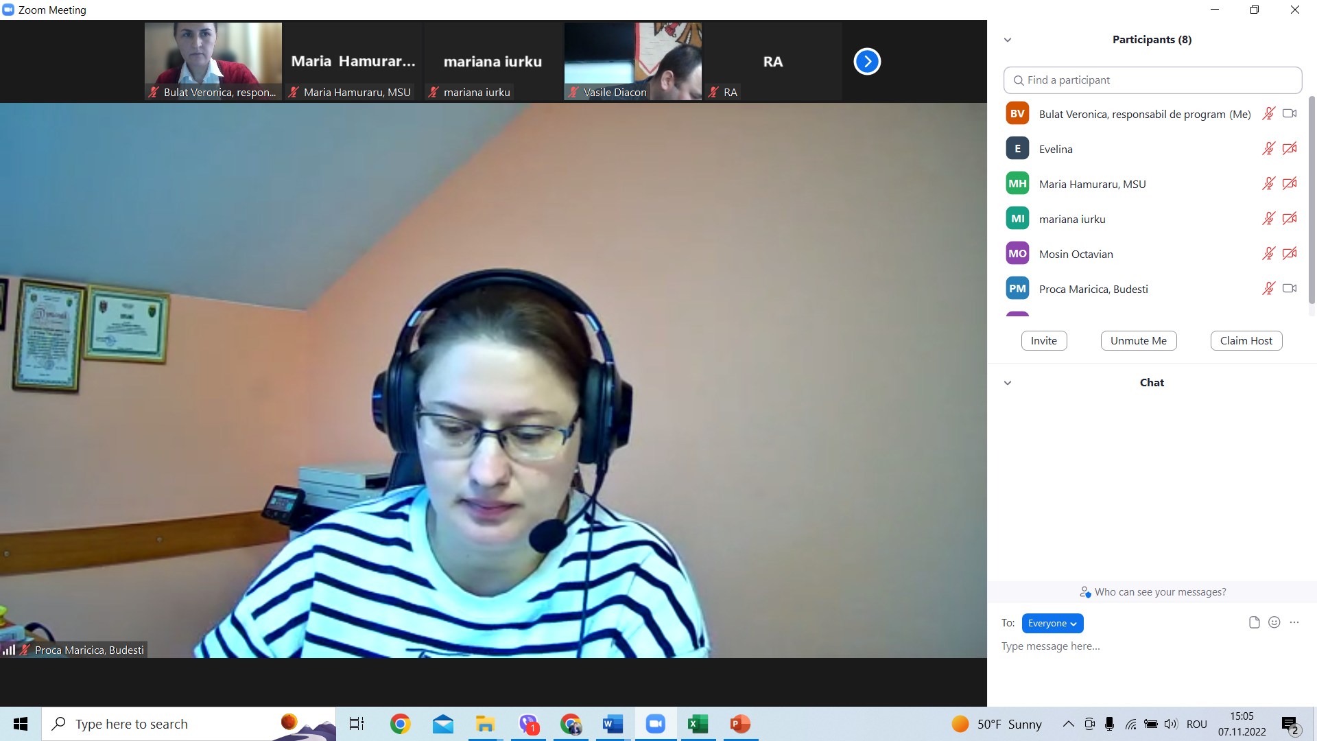Click the Claim Host button

tap(1246, 341)
